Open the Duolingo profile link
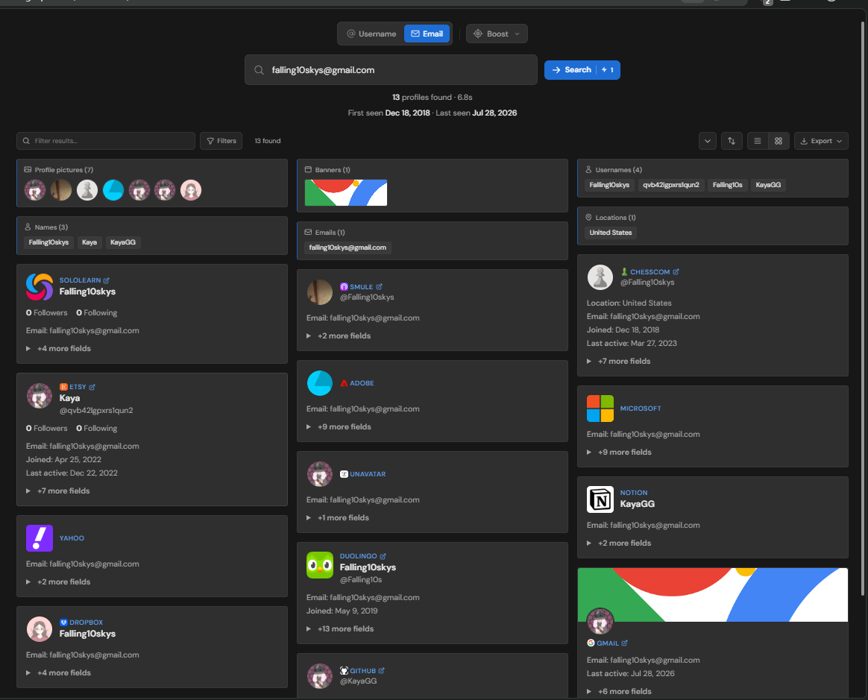868x700 pixels. 362,556
